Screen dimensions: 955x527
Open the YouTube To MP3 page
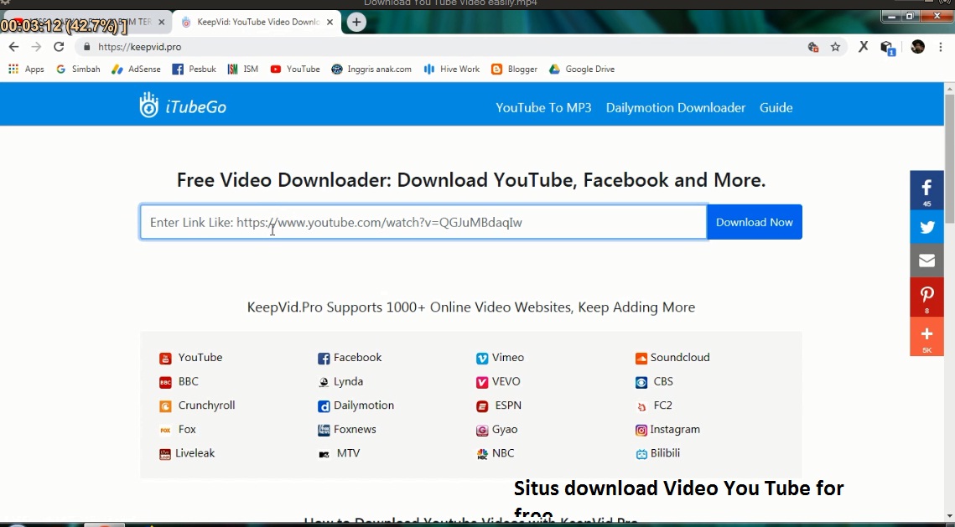pyautogui.click(x=543, y=108)
